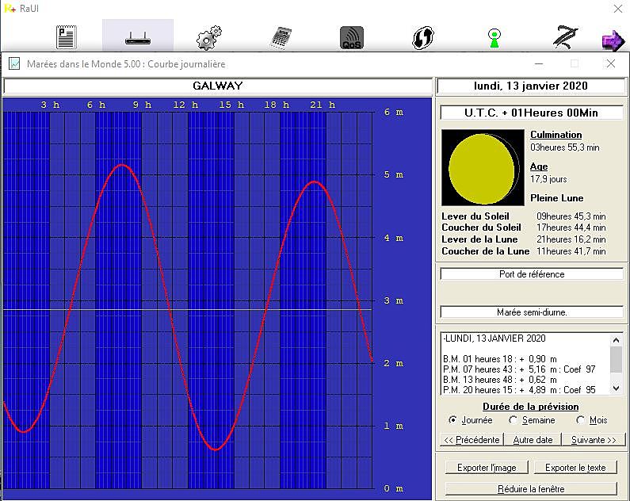Click the 03heures 55,3 min value
630x501 pixels.
point(564,147)
